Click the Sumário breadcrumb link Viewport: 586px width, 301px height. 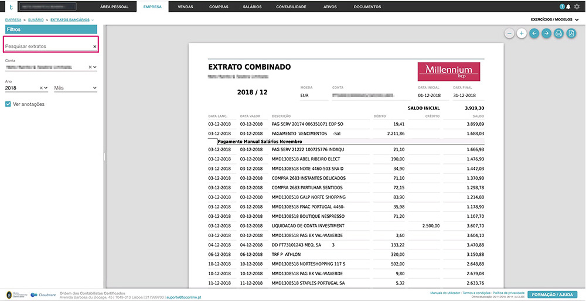pos(36,20)
